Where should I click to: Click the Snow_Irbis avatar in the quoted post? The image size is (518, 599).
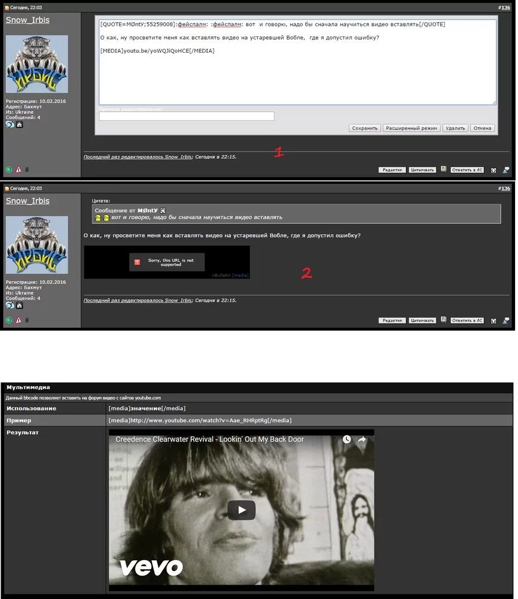(x=36, y=245)
